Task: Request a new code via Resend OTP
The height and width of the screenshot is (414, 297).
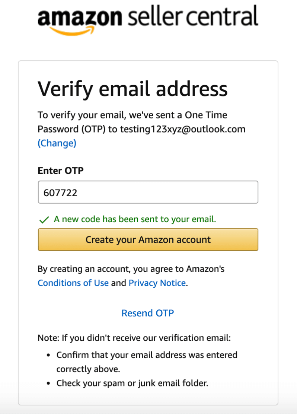Action: click(148, 313)
